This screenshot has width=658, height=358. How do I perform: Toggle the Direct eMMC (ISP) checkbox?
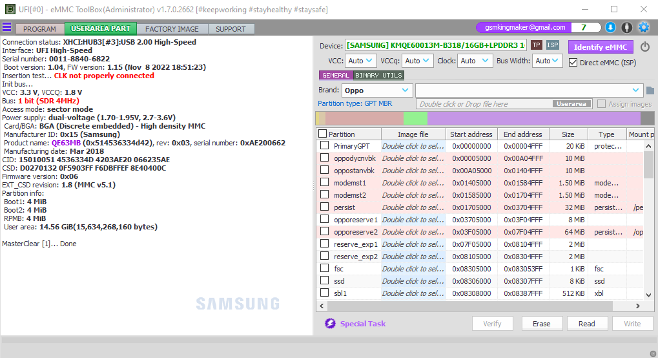click(x=573, y=63)
